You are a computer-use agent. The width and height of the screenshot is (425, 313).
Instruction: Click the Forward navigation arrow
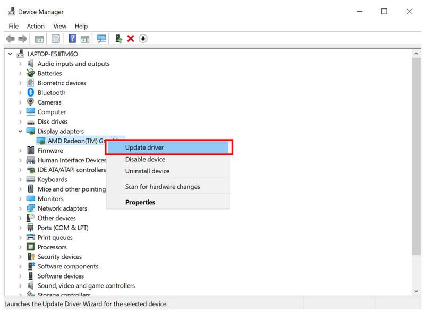point(23,38)
